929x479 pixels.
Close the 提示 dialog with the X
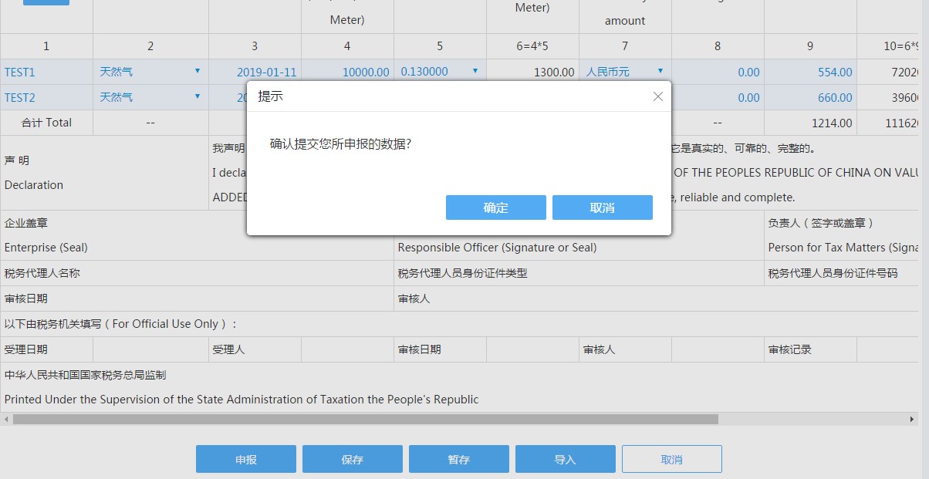pos(657,96)
